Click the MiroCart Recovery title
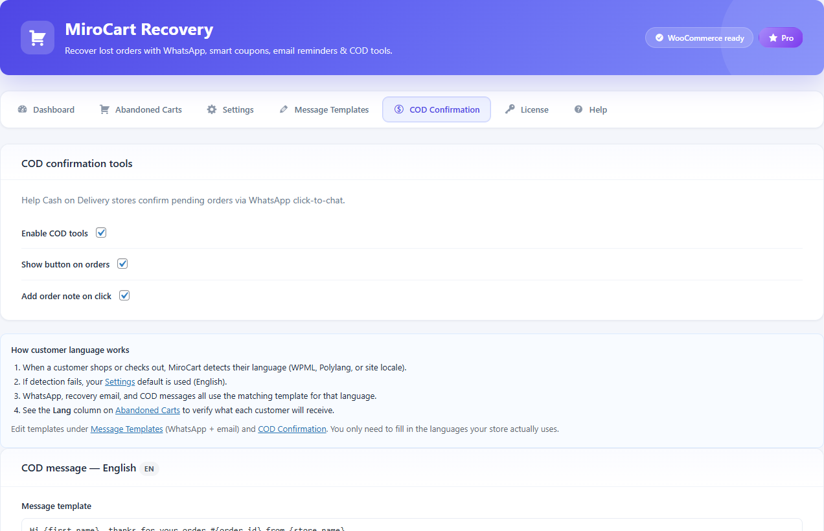Viewport: 824px width, 531px height. (139, 30)
